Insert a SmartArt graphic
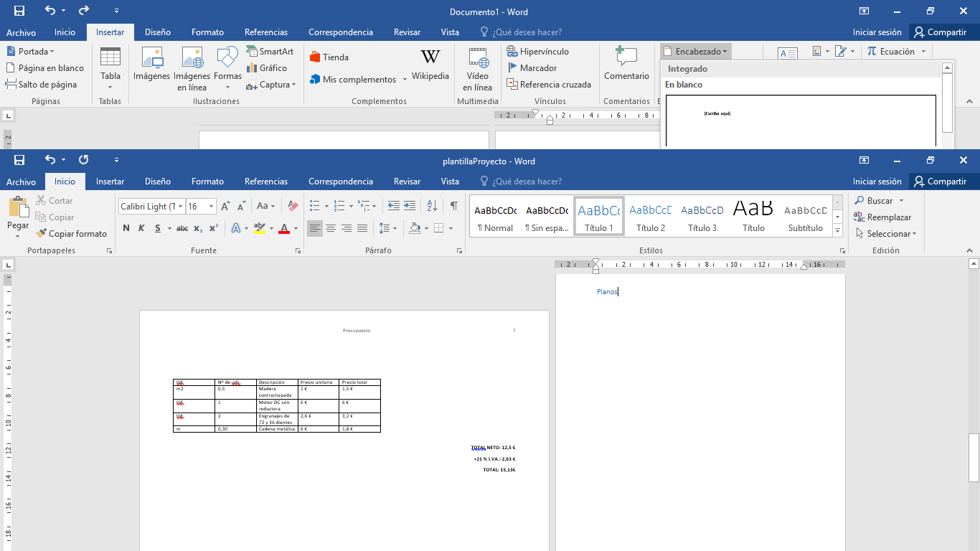This screenshot has height=551, width=980. point(270,52)
